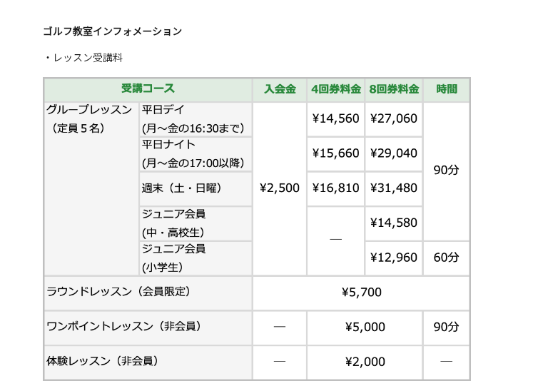Click the 週末（土・日曜）course cell

[196, 188]
